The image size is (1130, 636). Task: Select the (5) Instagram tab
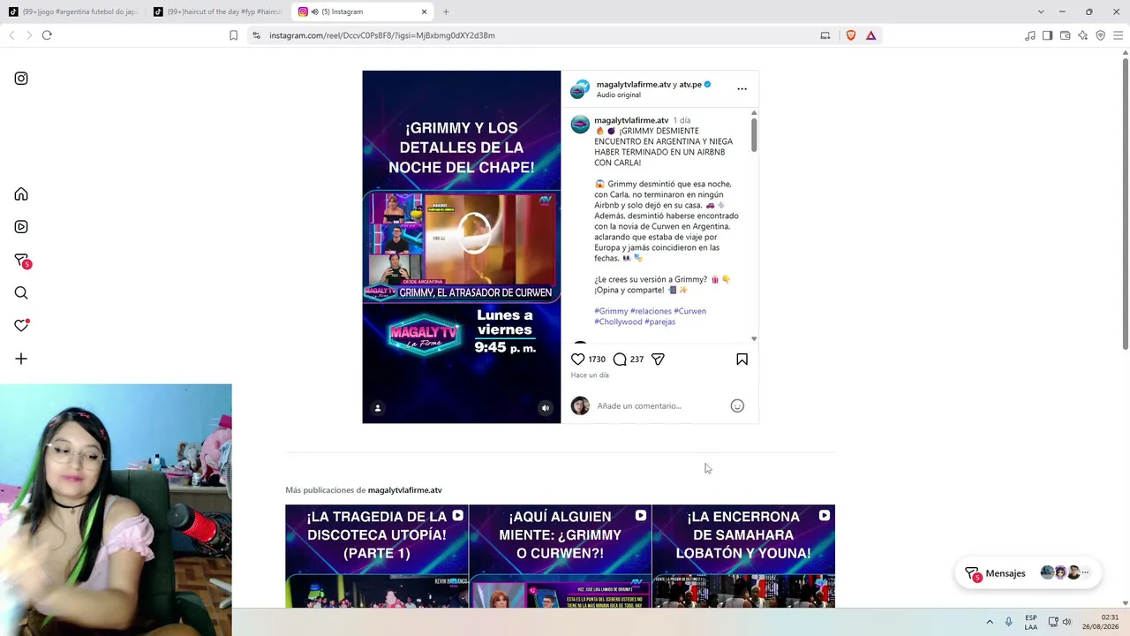(363, 11)
